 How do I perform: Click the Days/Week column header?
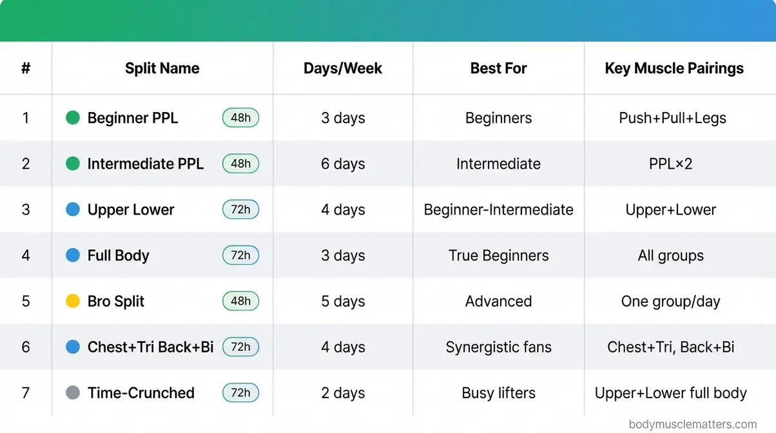(343, 68)
